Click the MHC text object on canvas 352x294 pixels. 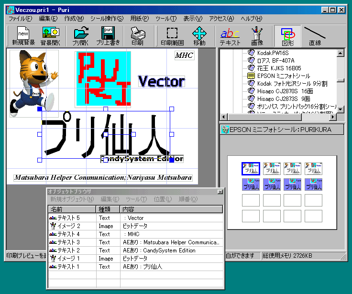click(184, 55)
